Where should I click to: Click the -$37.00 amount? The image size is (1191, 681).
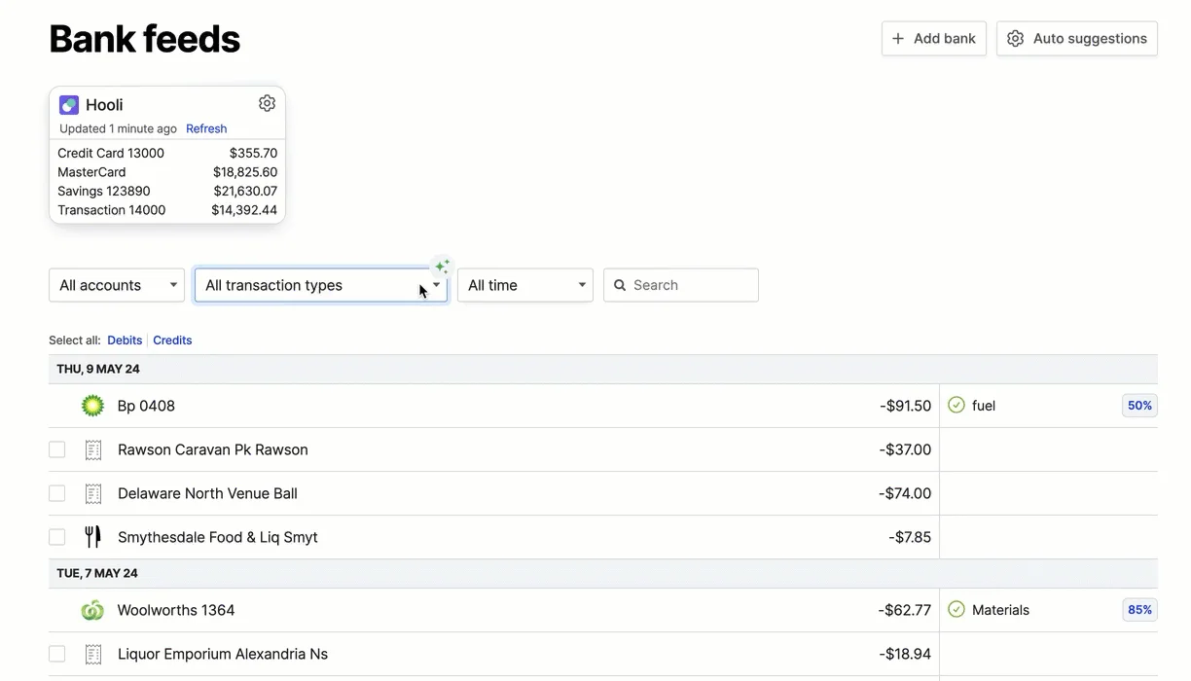coord(905,449)
